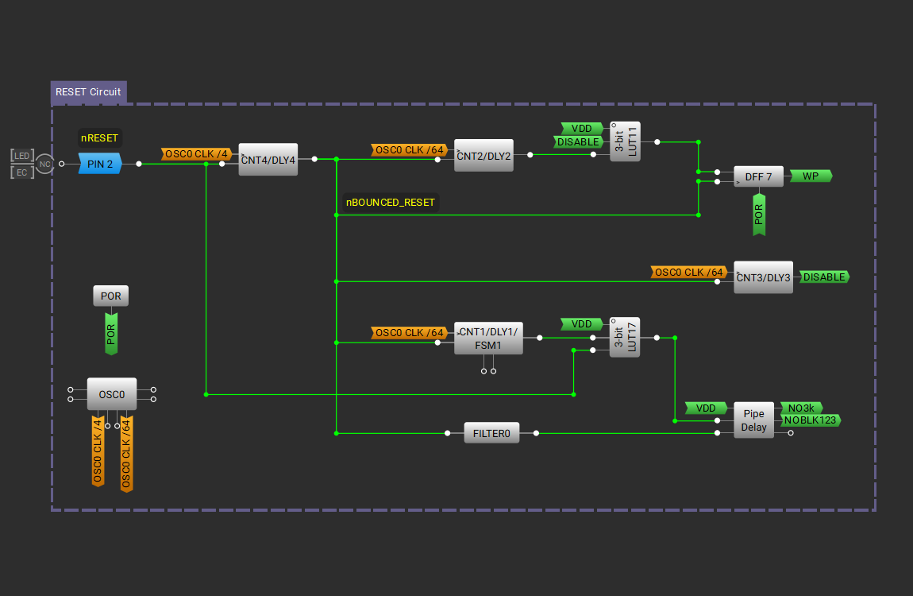The height and width of the screenshot is (596, 913).
Task: Click the DISABLE output label of CNT3/DLY3
Action: [x=823, y=277]
